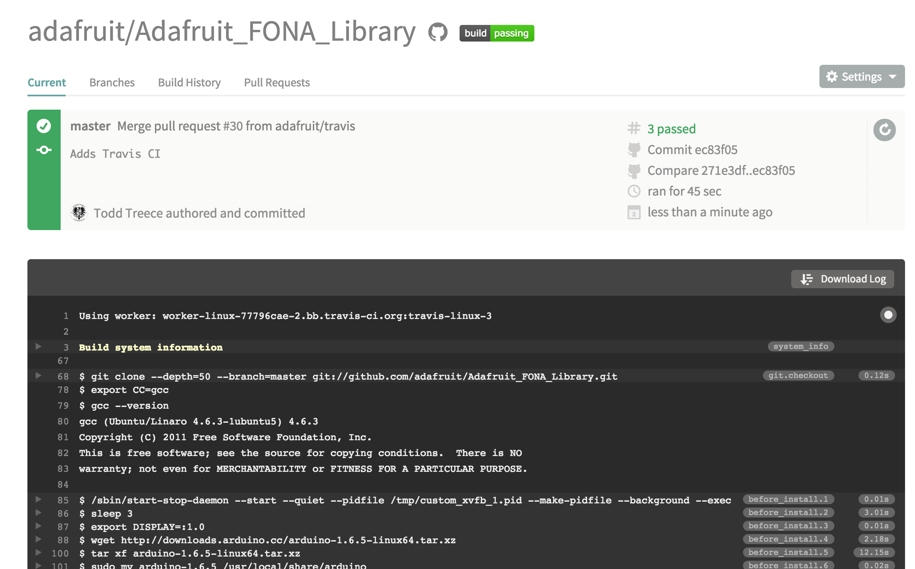Click the Copyright 2011 Free Software Foundation line
Screen dimensions: 915x569
click(225, 437)
